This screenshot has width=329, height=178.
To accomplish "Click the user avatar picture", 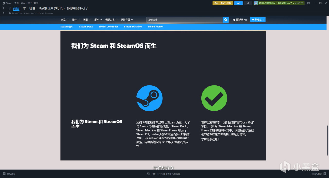I will click(256, 3).
